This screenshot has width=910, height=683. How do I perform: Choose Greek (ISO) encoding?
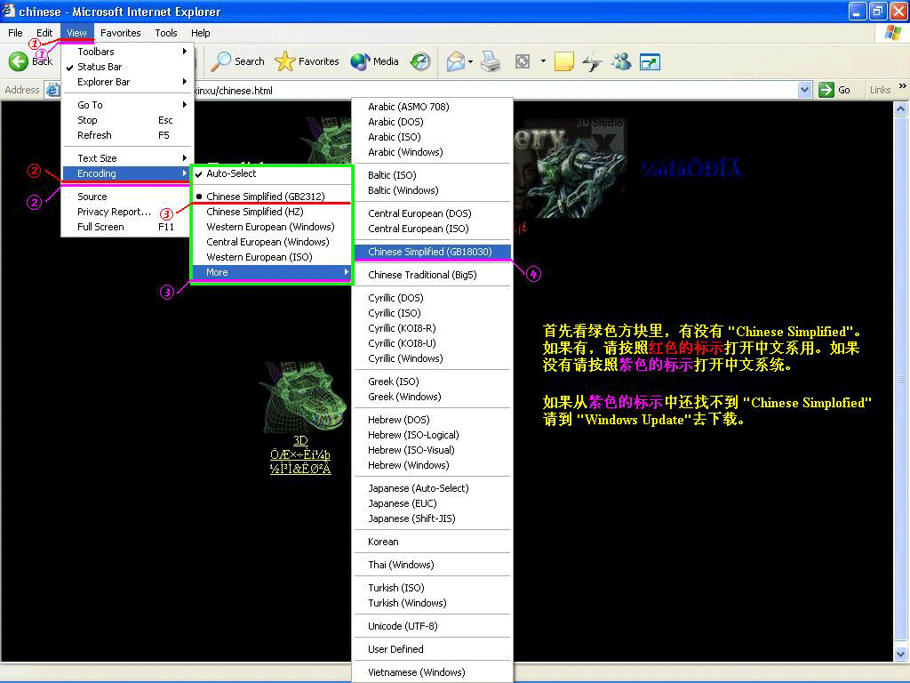click(433, 382)
